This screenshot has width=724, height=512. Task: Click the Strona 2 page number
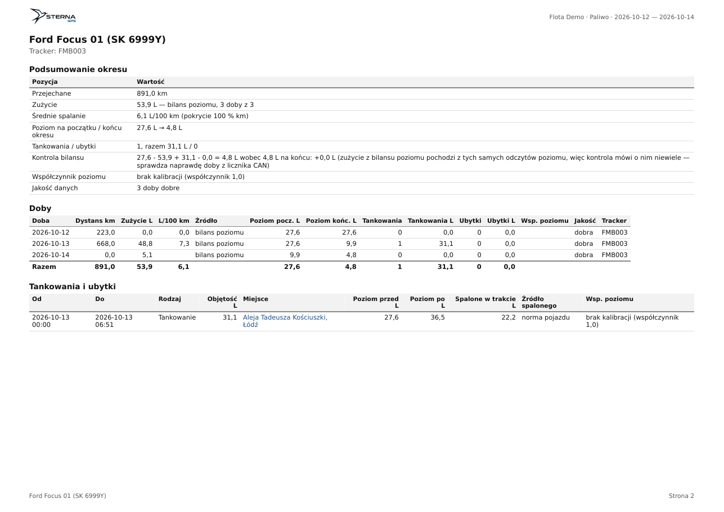pyautogui.click(x=681, y=496)
